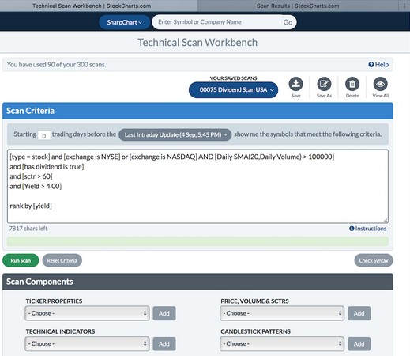
Task: Add selected Candlestick Patterns component
Action: coord(359,343)
